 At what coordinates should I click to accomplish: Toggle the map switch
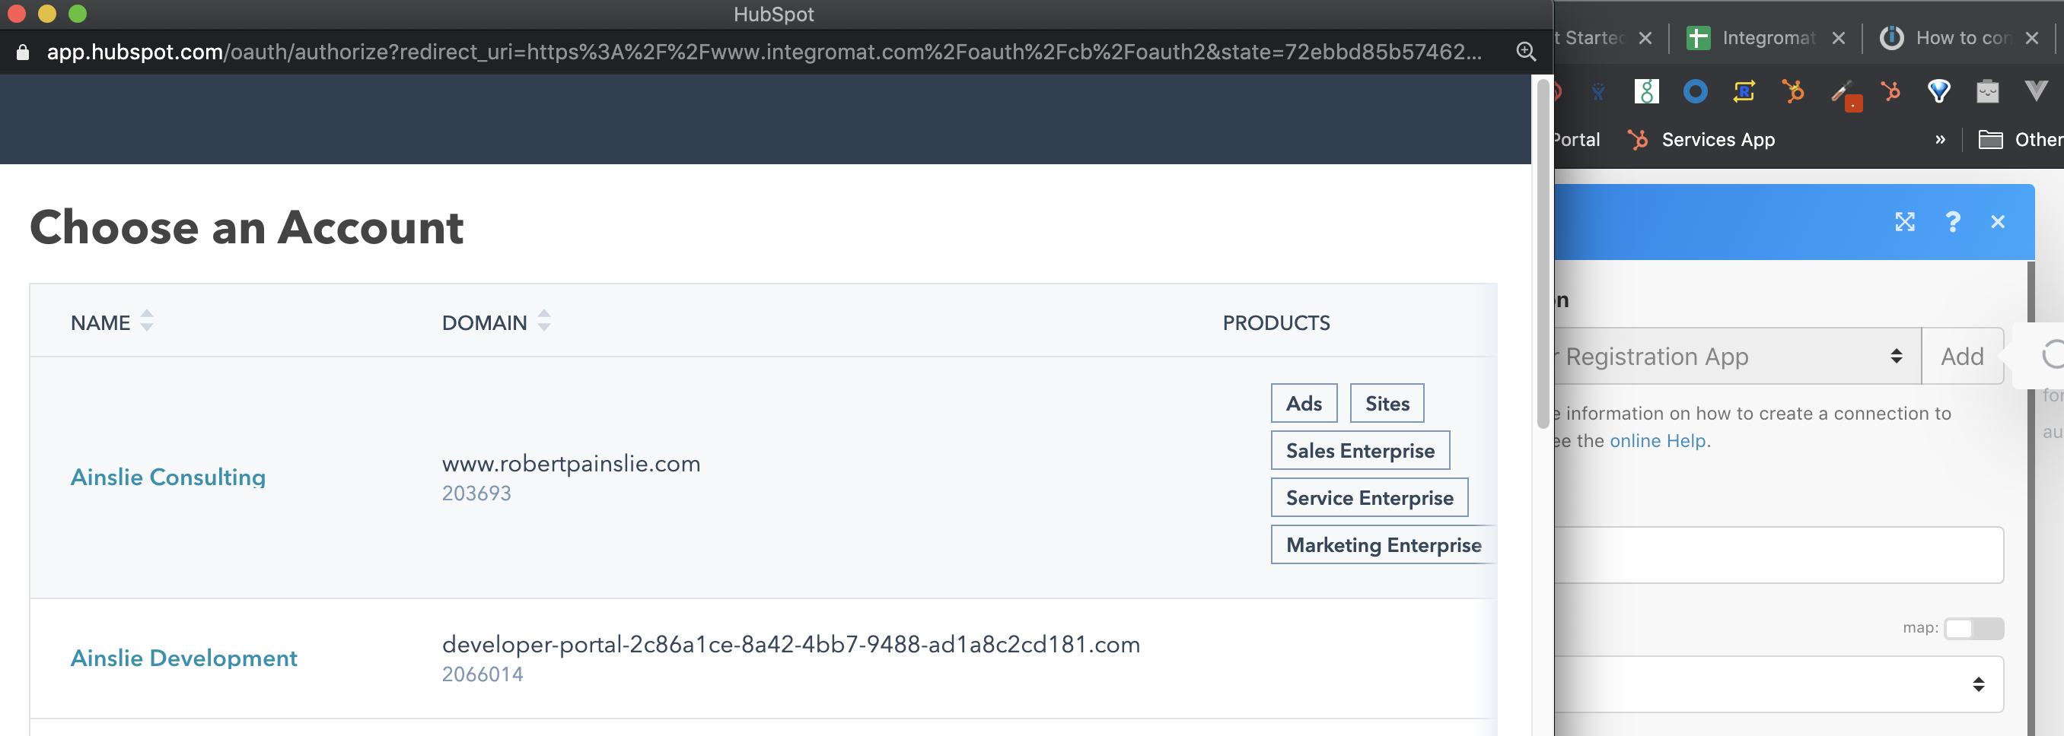coord(1973,629)
